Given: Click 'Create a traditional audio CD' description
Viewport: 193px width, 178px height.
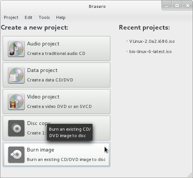Looking at the screenshot, I should point(56,53).
